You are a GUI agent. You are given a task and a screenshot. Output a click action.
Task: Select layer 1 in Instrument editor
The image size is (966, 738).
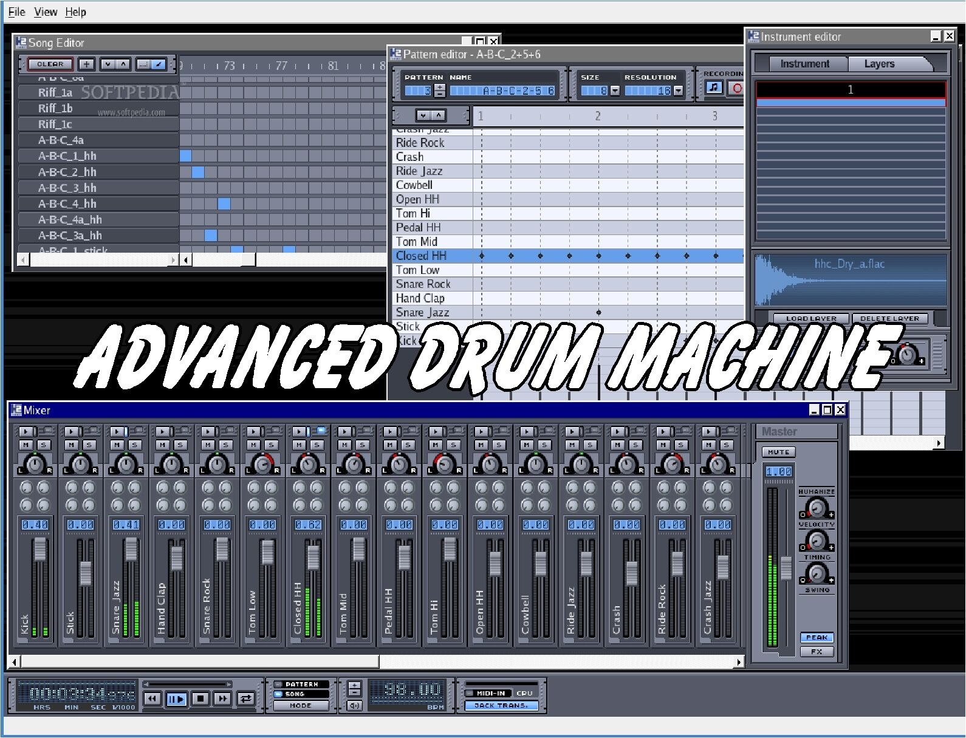coord(851,89)
